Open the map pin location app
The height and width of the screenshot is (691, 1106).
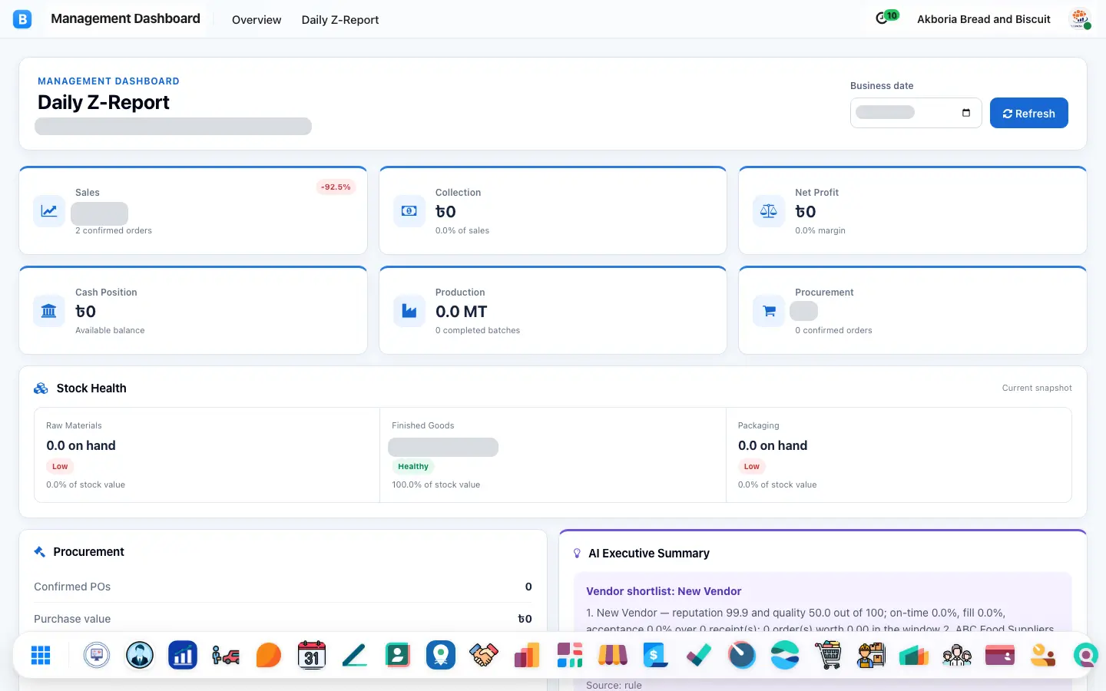[x=441, y=655]
